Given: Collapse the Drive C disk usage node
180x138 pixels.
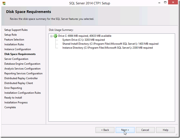Looking at the screenshot, I should point(51,36).
